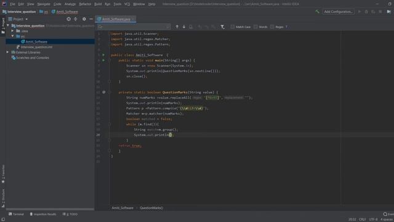Close the Amiti_Software.java editor tab
The height and width of the screenshot is (222, 394).
(133, 19)
